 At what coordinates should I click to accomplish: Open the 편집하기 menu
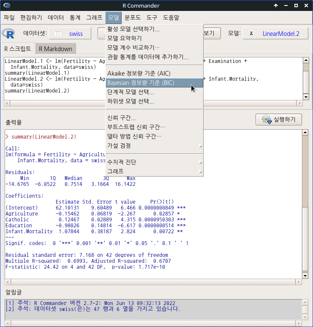(31, 17)
